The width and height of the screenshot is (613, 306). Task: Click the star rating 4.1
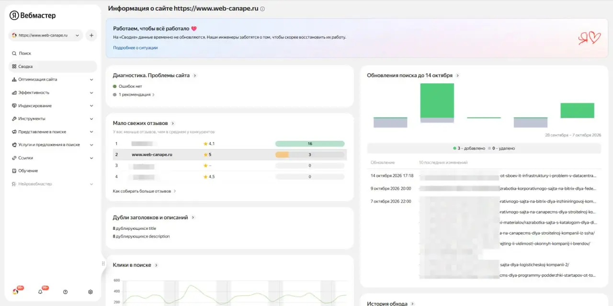[209, 144]
